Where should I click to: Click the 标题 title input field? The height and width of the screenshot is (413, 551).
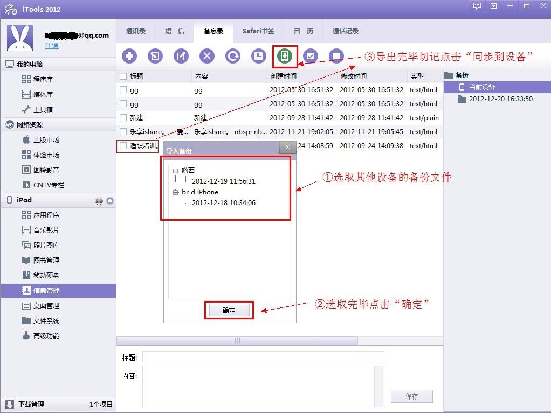pos(263,357)
